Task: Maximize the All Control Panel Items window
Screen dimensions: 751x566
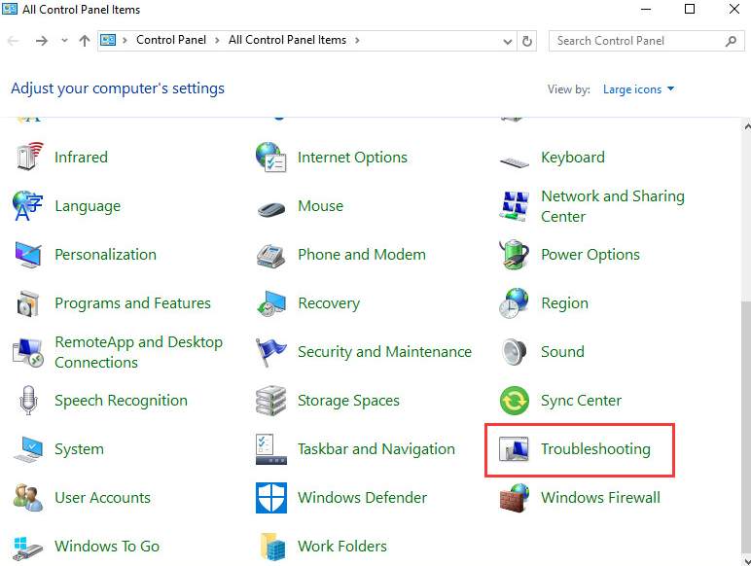Action: pyautogui.click(x=690, y=9)
